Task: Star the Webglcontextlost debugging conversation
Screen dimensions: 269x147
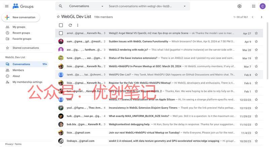Action: [256, 124]
